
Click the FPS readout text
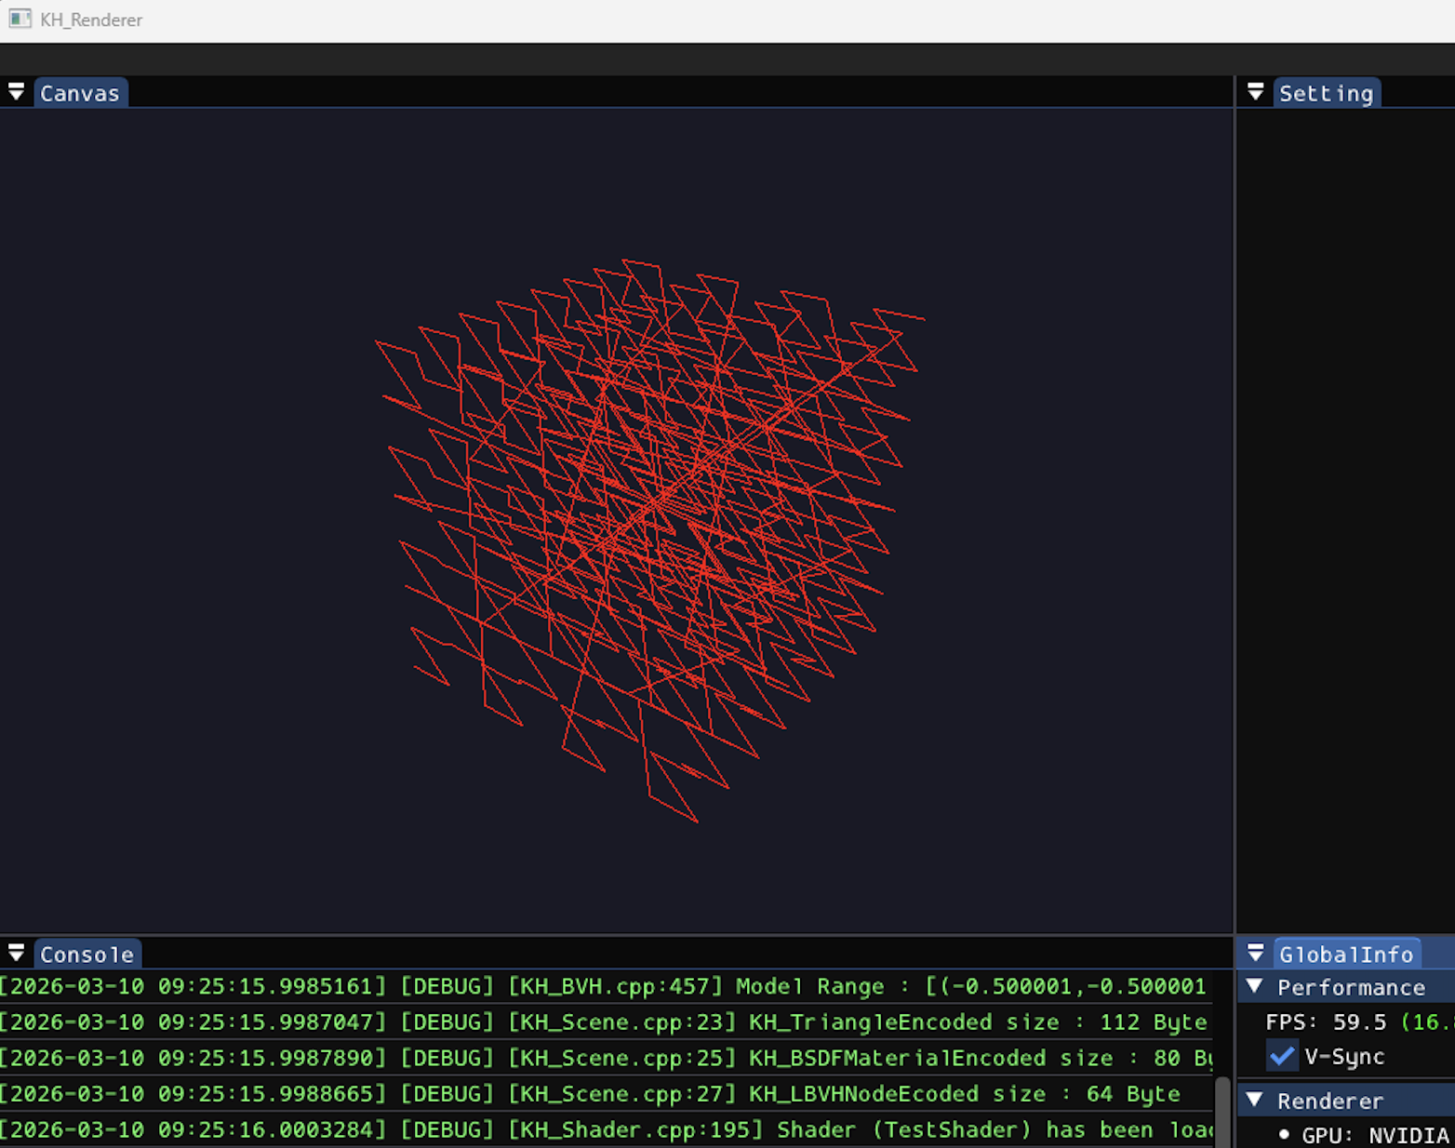point(1359,1022)
